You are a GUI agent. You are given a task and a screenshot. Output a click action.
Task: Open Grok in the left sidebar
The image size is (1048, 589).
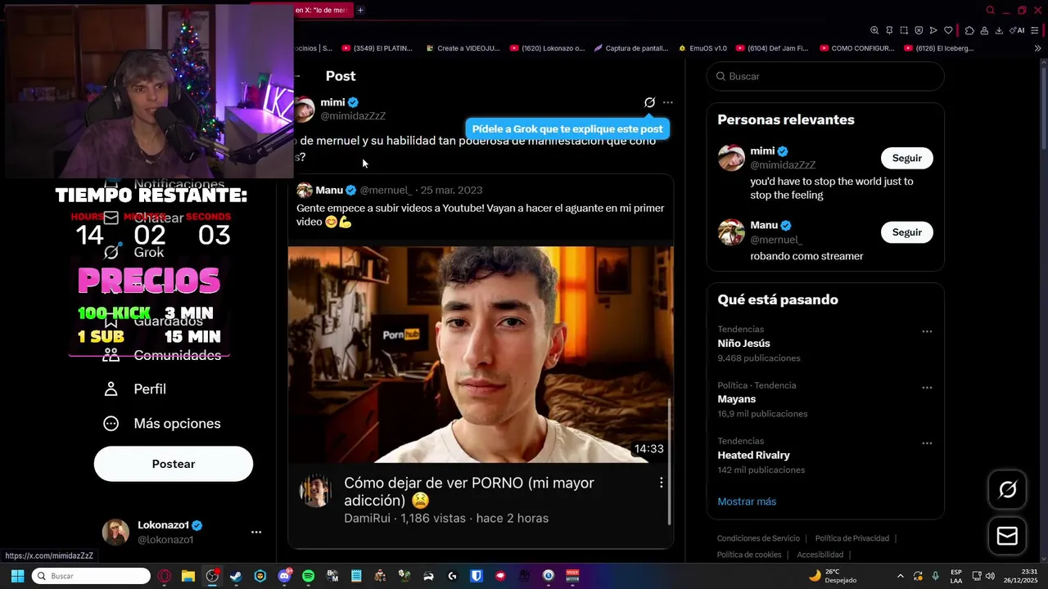click(134, 252)
